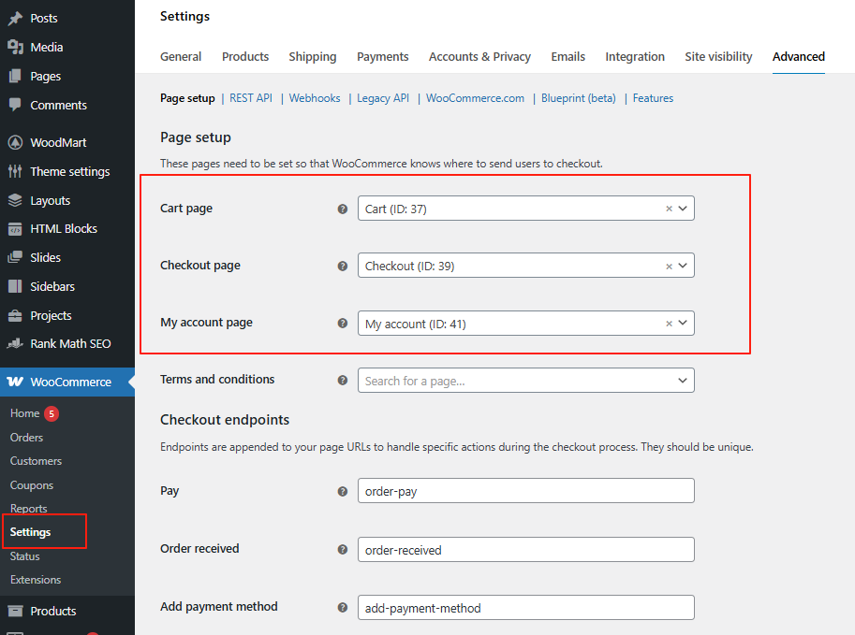
Task: Click the WoodMart theme icon
Action: coord(15,142)
